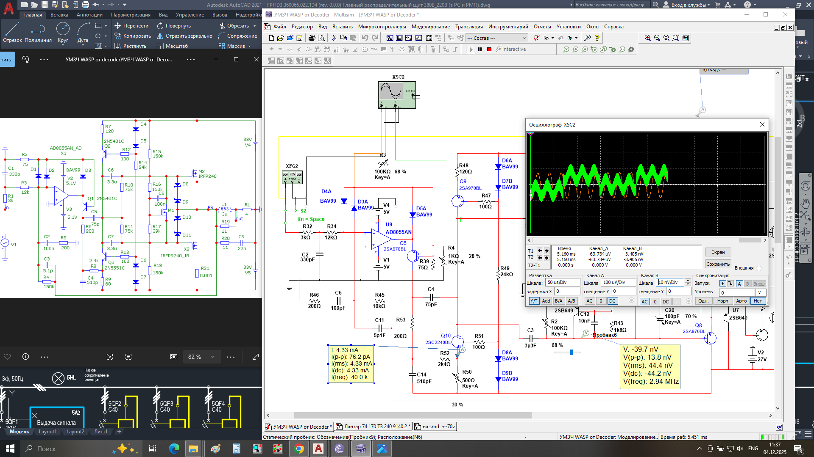Screen dimensions: 814x457
Task: Click the zoom in magnifier icon
Action: (647, 38)
